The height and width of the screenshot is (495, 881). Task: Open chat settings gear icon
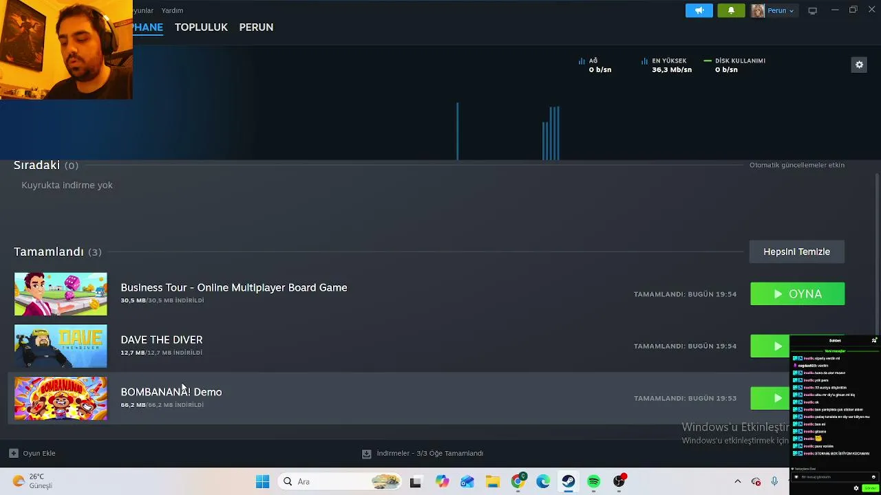[856, 488]
